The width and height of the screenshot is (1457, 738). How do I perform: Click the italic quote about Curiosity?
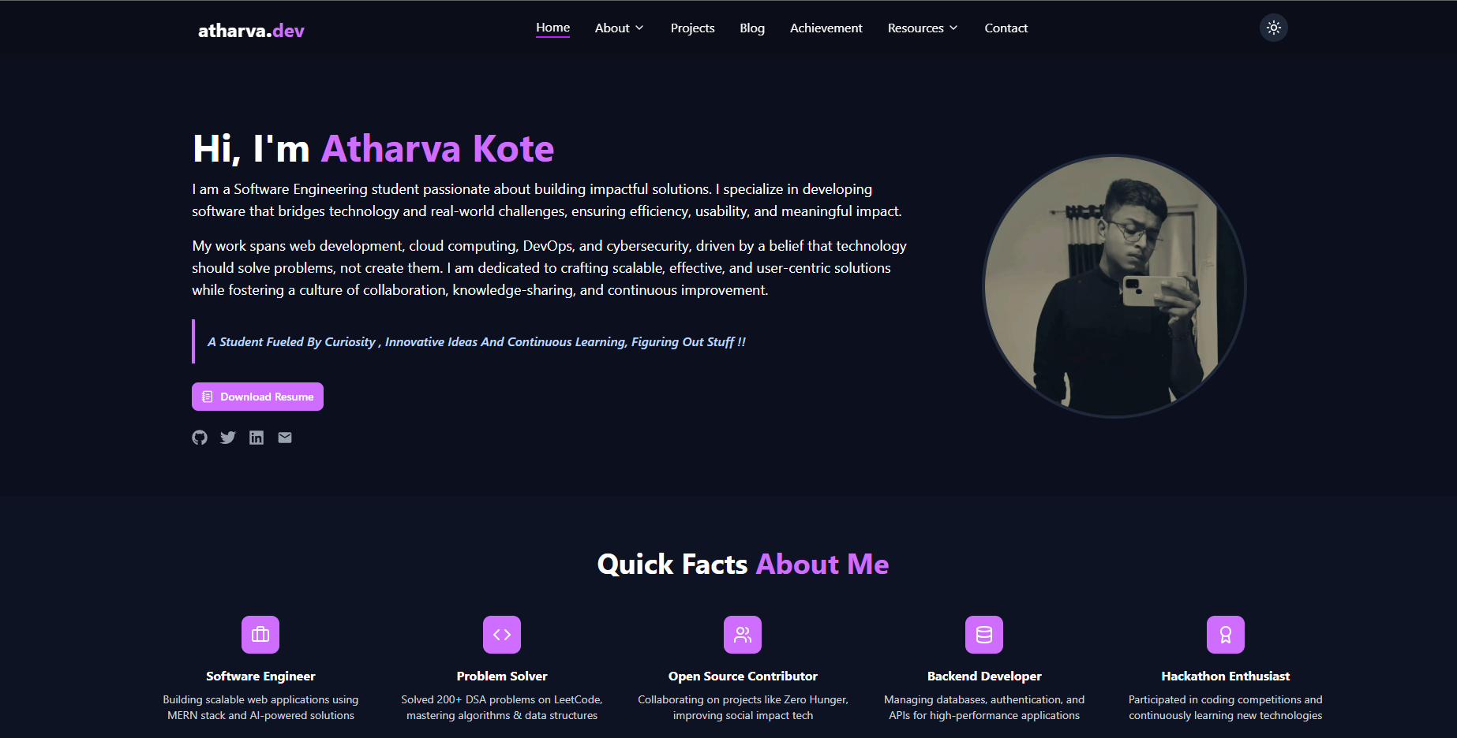[x=477, y=341]
